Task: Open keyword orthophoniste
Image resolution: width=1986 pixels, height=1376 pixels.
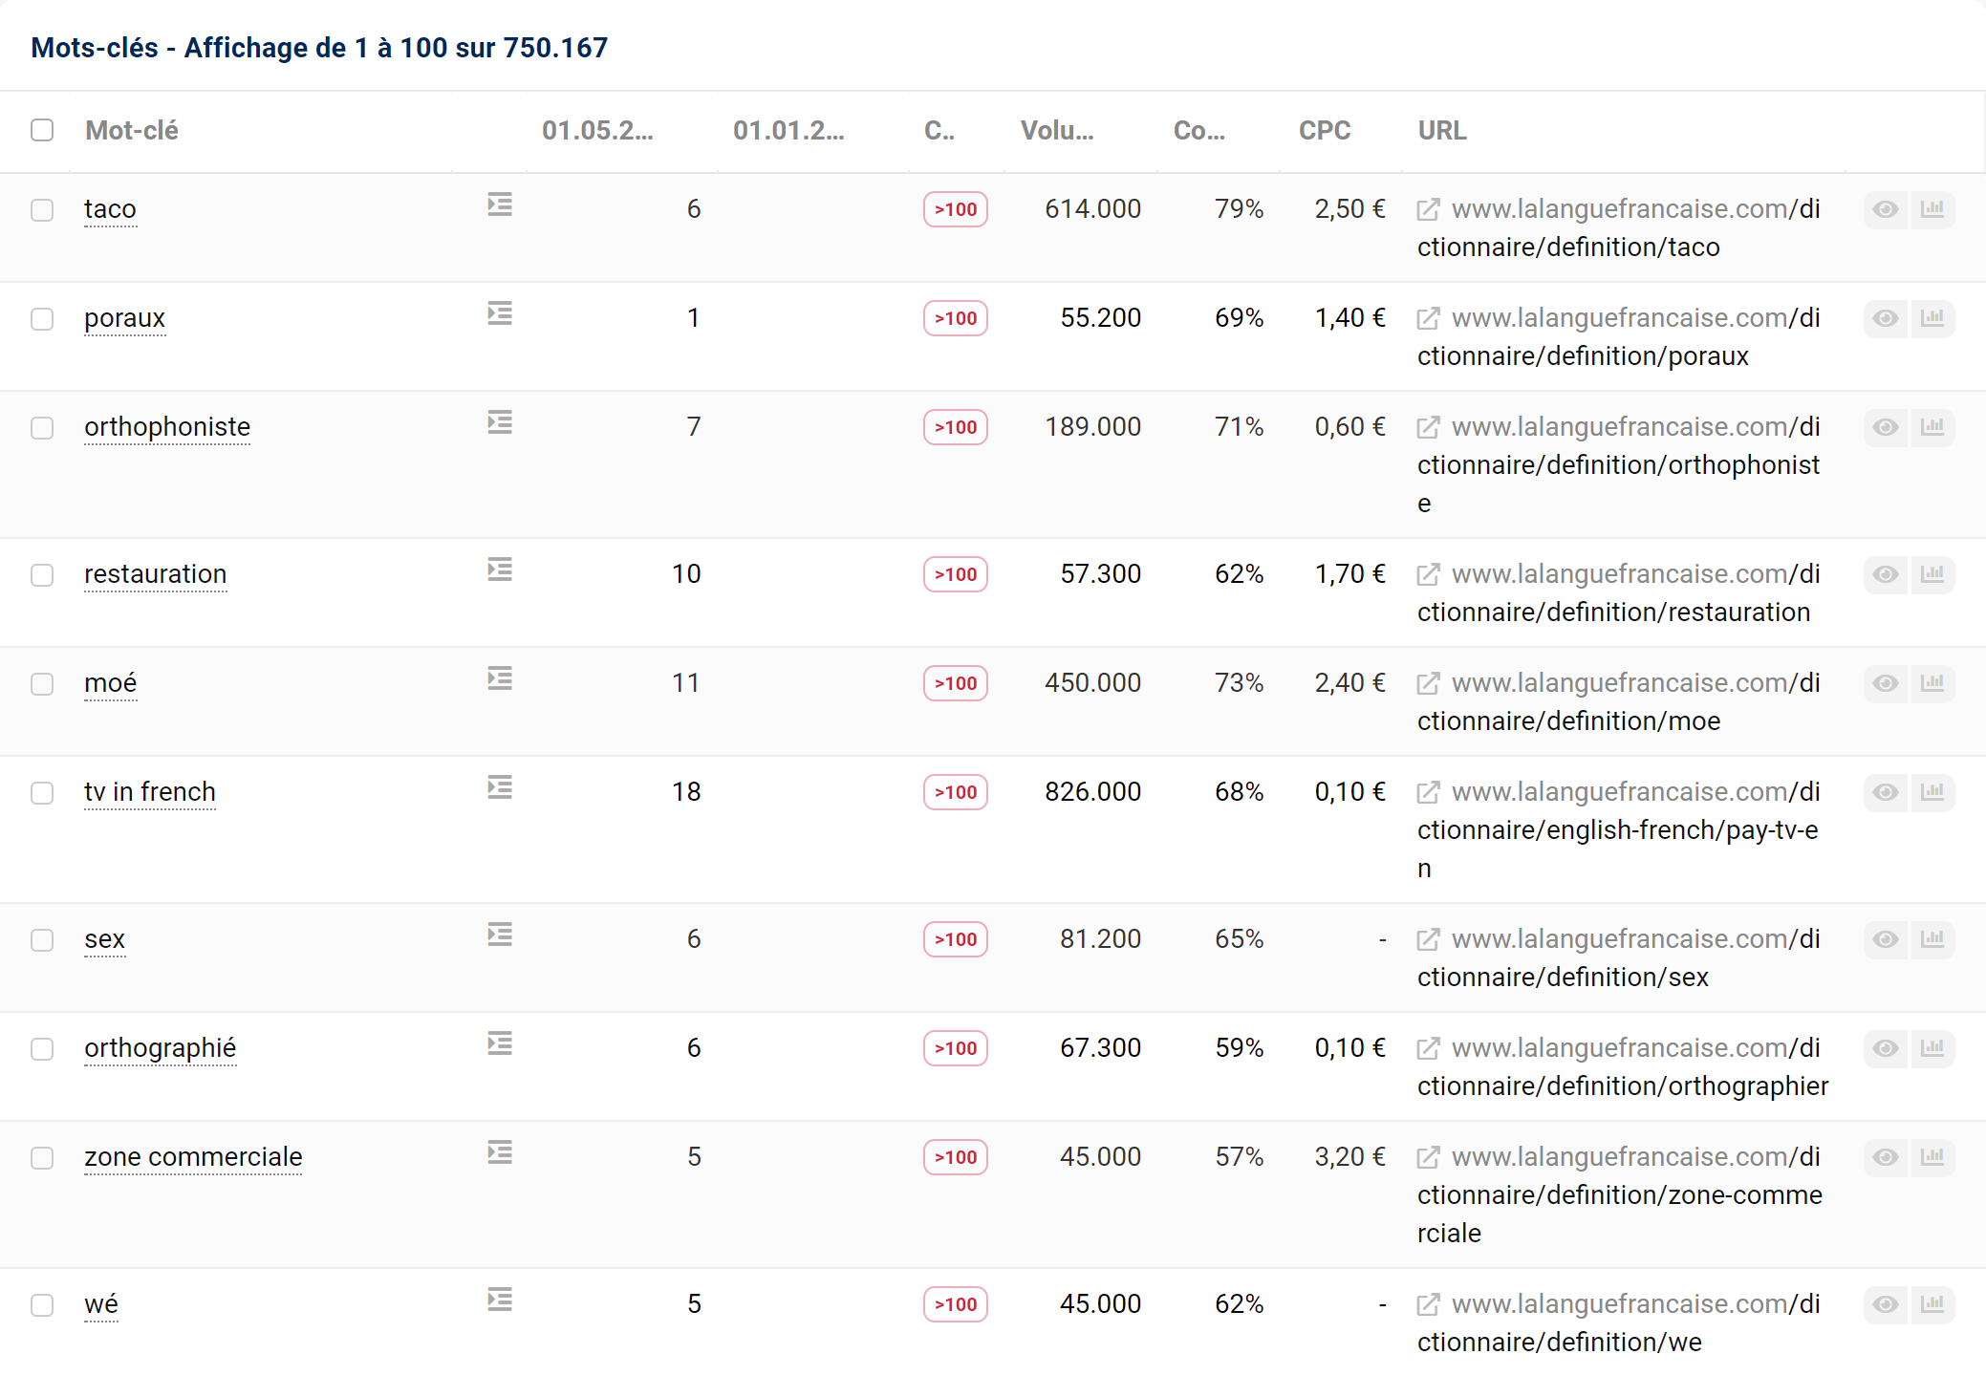Action: pos(167,427)
